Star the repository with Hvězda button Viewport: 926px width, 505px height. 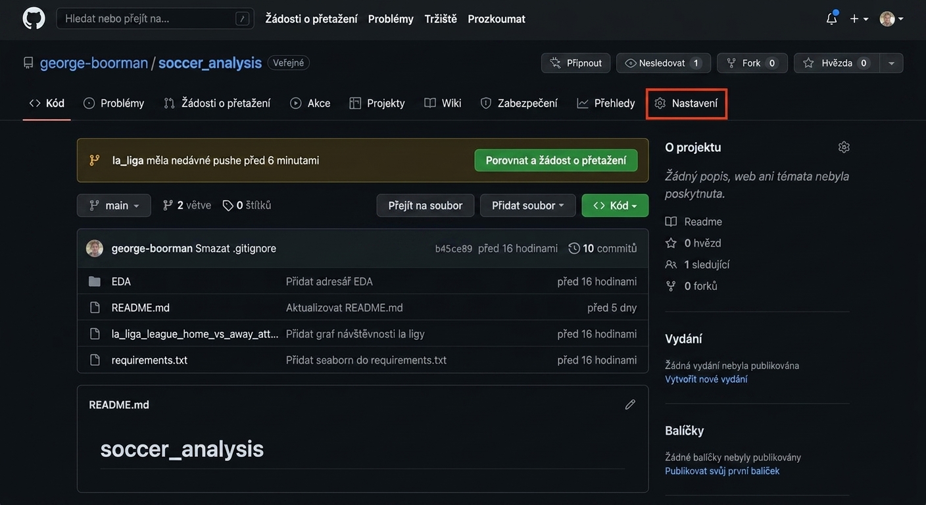[837, 63]
